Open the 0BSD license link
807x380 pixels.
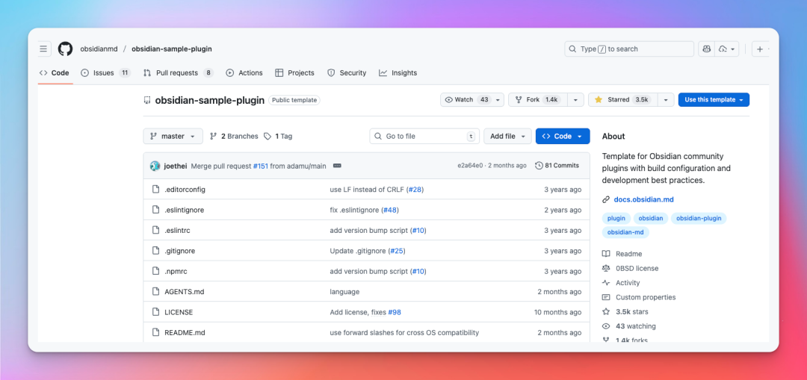click(x=637, y=269)
